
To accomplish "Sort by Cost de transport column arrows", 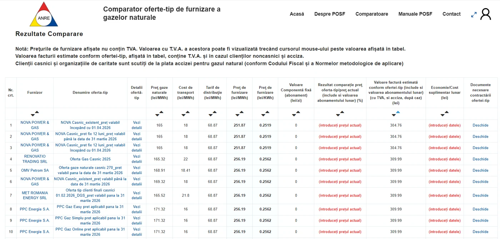I will tap(186, 114).
